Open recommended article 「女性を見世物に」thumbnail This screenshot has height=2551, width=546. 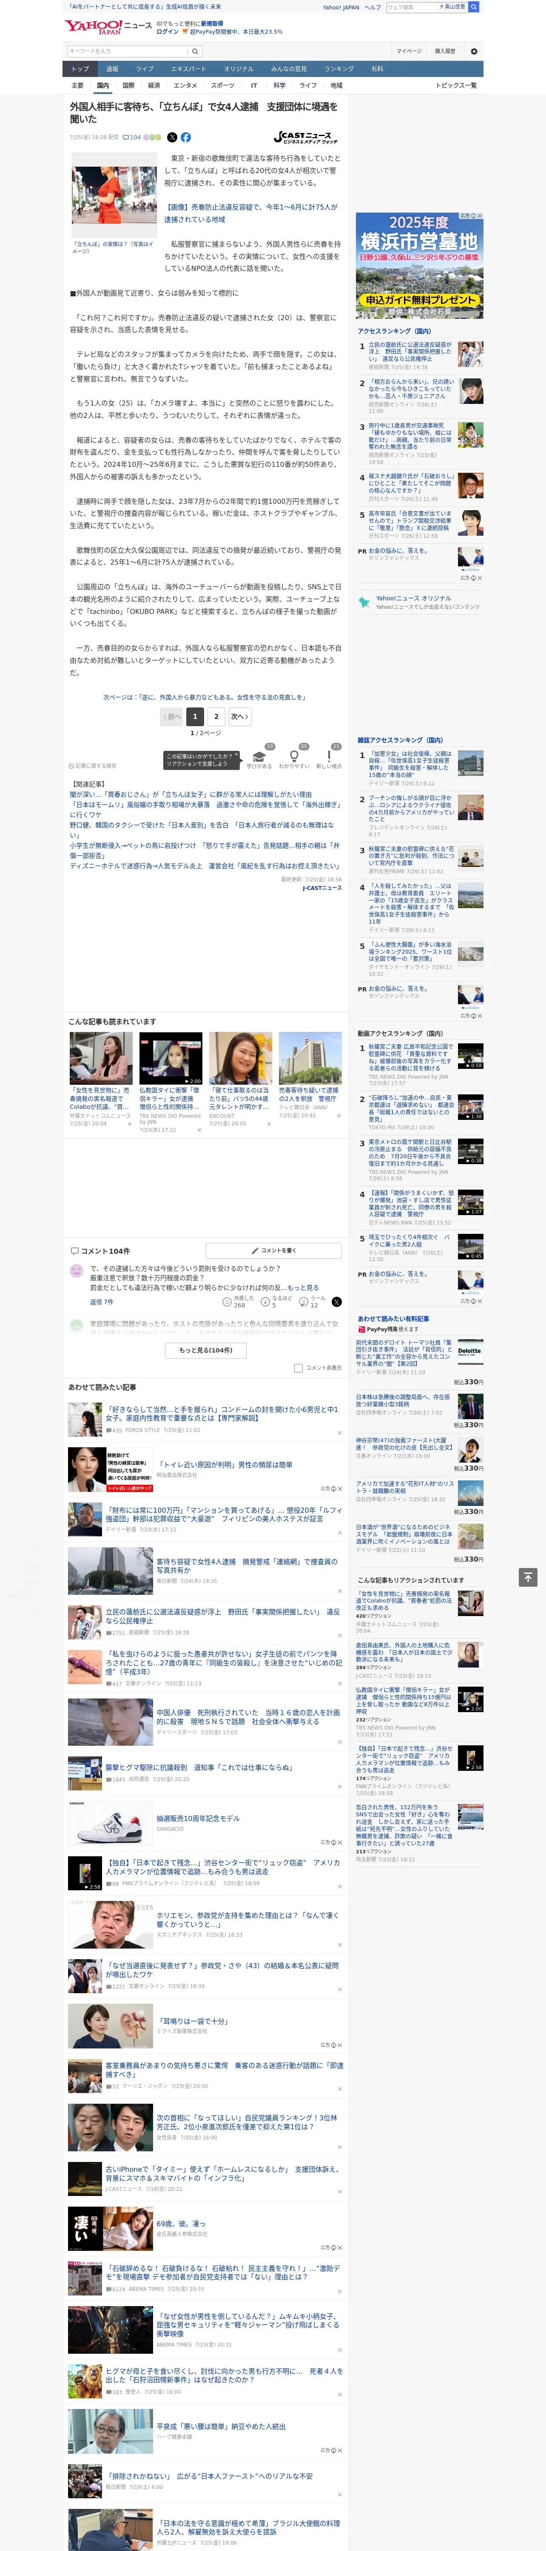pyautogui.click(x=101, y=1059)
